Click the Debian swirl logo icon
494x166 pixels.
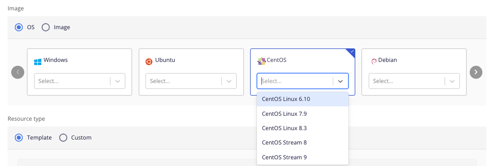point(374,61)
